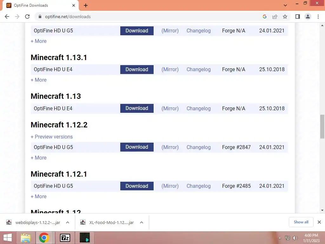325x244 pixels.
Task: Click the Forge #2847 text
Action: pos(236,147)
